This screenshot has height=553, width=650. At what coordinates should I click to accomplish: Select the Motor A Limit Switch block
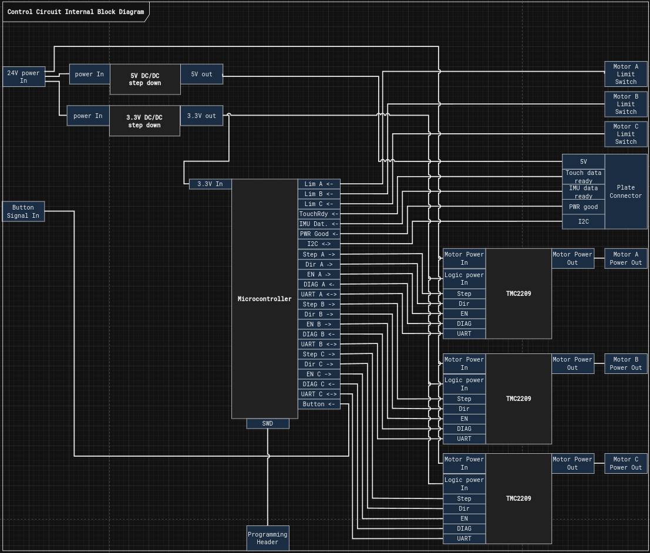click(x=625, y=74)
